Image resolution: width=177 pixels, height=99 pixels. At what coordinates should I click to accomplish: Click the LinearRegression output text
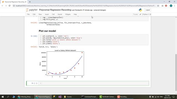[65, 24]
